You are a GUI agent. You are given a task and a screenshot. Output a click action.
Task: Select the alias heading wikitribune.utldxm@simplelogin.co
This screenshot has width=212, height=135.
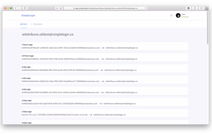click(48, 34)
